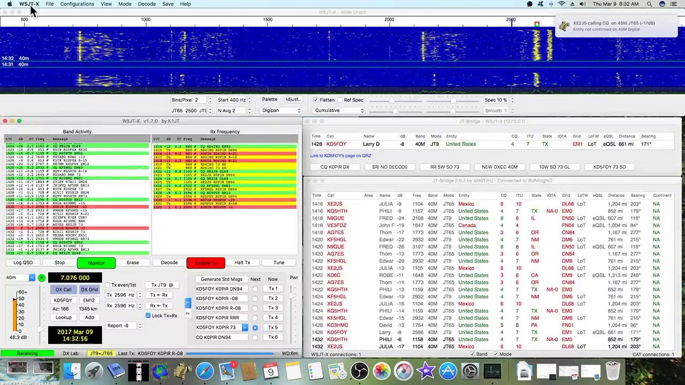Open System Preferences gear in dock
Screen dimensions: 685x385
coord(470,371)
